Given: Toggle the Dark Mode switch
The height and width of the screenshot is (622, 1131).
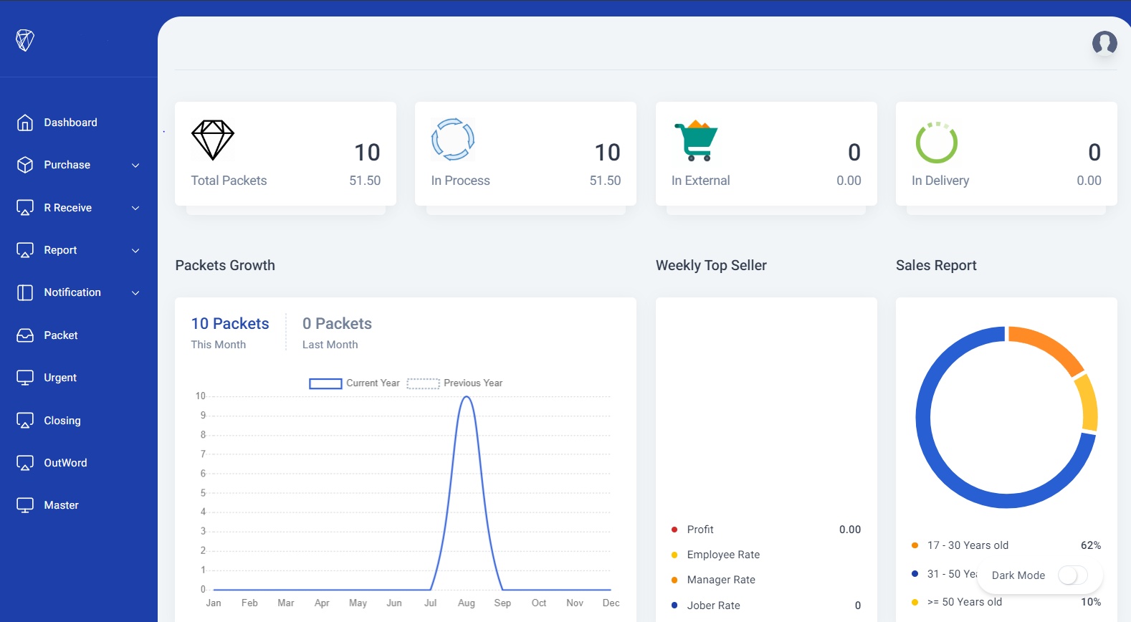Looking at the screenshot, I should pos(1072,575).
